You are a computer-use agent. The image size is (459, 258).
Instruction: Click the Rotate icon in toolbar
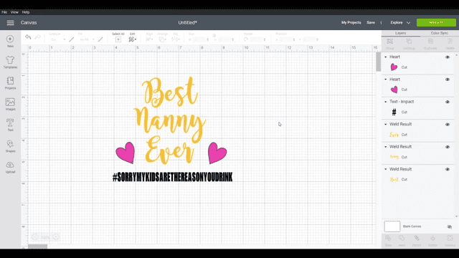(x=246, y=39)
